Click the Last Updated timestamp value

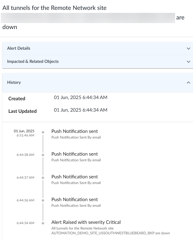click(81, 110)
